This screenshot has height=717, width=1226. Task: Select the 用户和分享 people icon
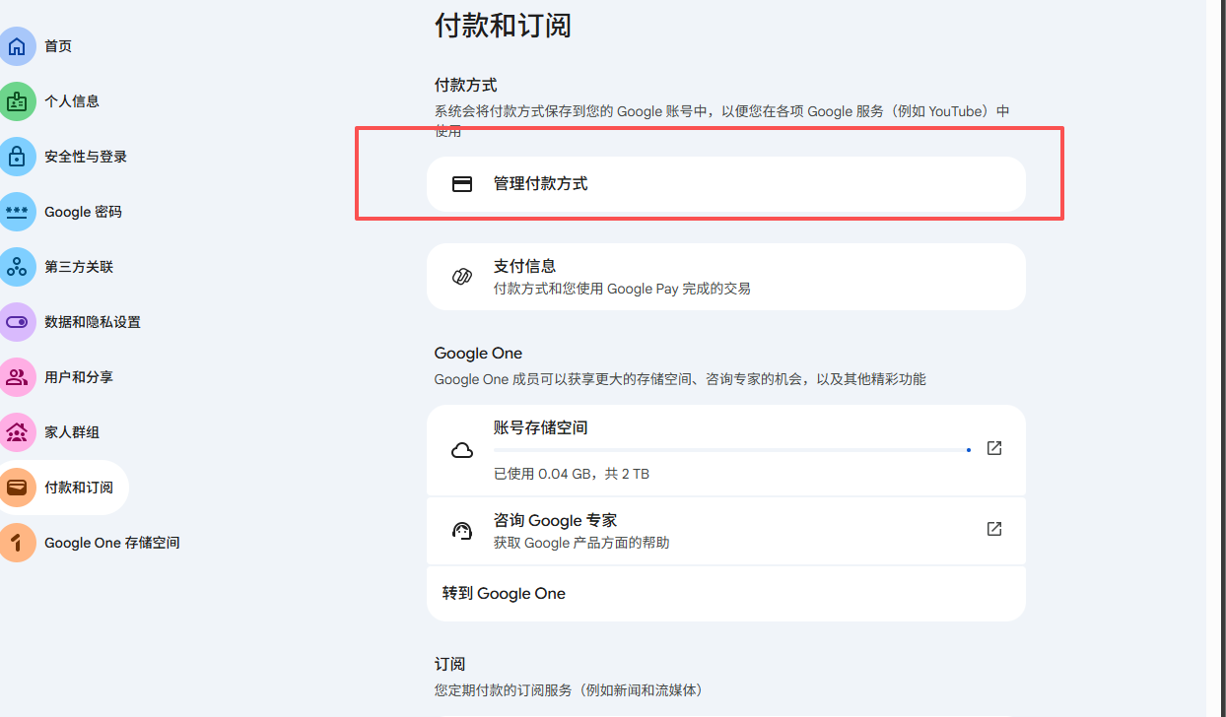[17, 377]
